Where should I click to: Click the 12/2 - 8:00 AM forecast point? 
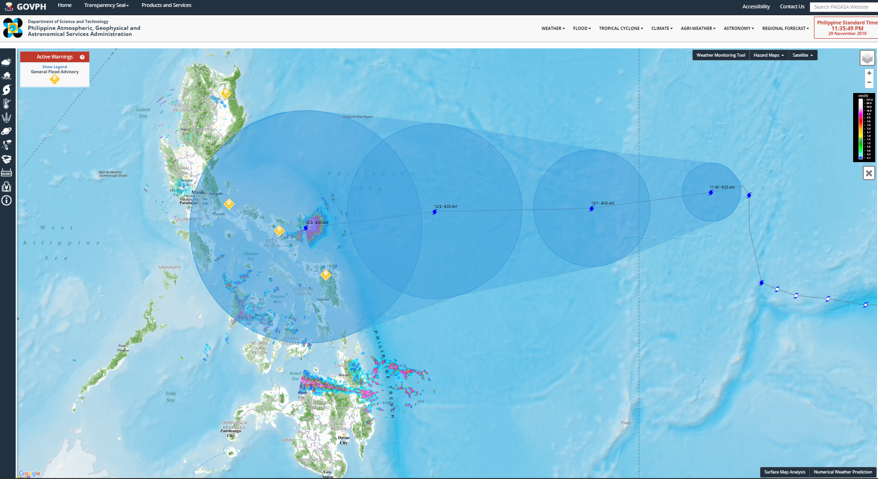434,212
